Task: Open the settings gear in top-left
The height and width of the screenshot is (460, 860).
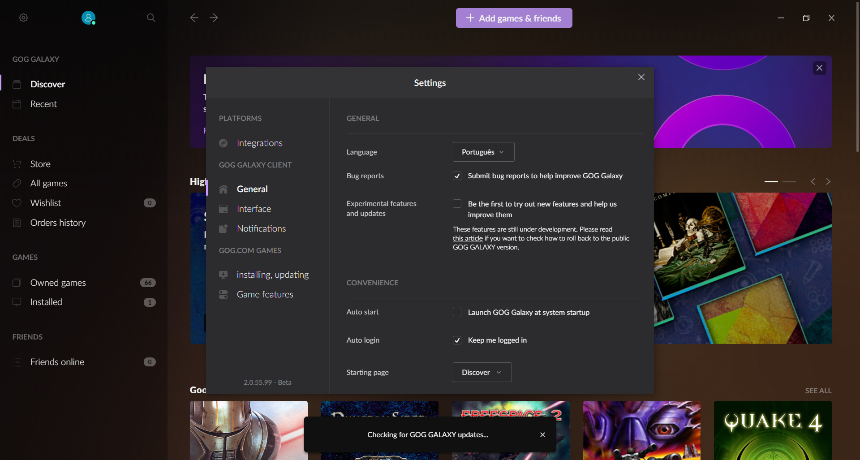Action: coord(24,17)
